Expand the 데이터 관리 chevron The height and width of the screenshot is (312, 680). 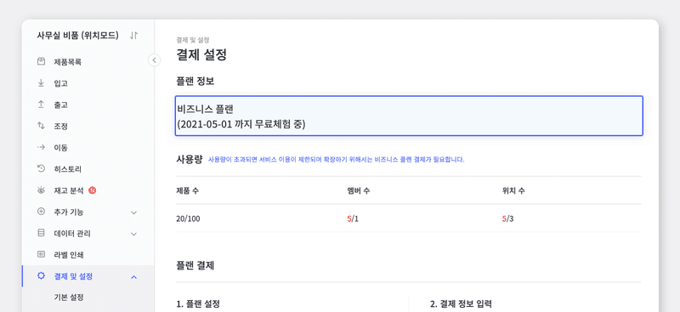(134, 234)
